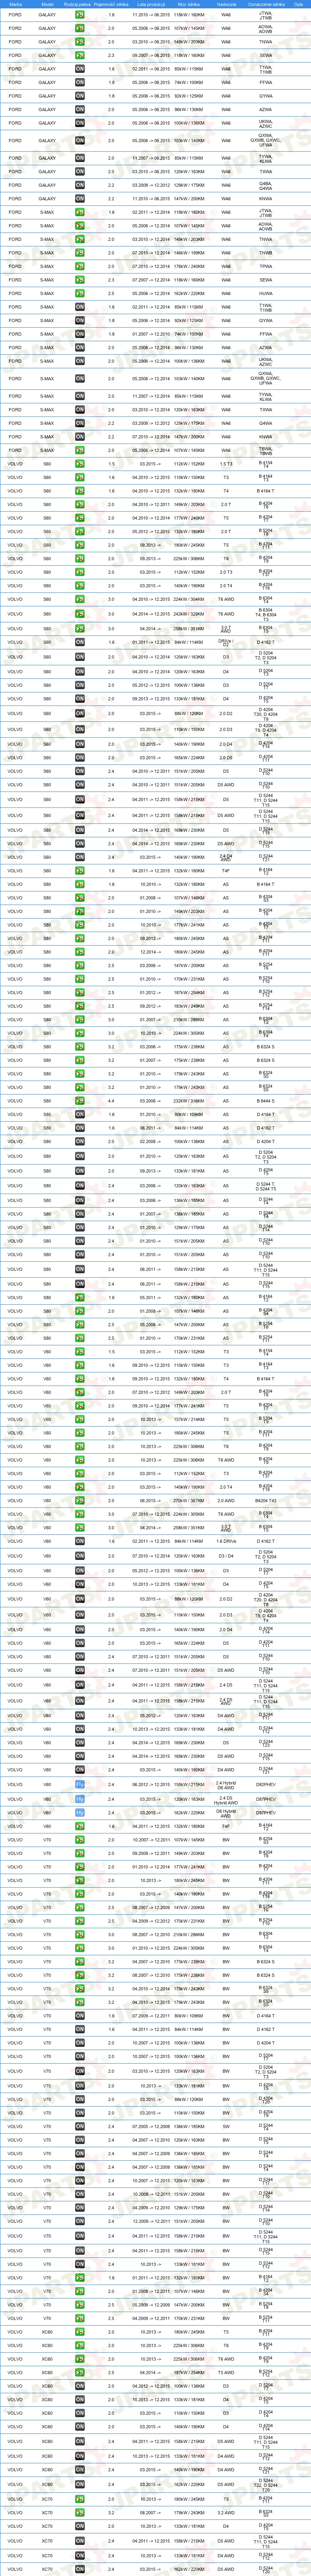Click the B 8444 S engine code cell
311x2576 pixels.
[265, 1101]
